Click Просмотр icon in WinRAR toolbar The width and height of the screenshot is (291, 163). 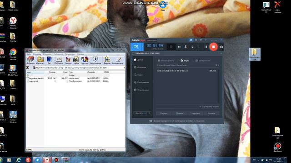pyautogui.click(x=59, y=60)
